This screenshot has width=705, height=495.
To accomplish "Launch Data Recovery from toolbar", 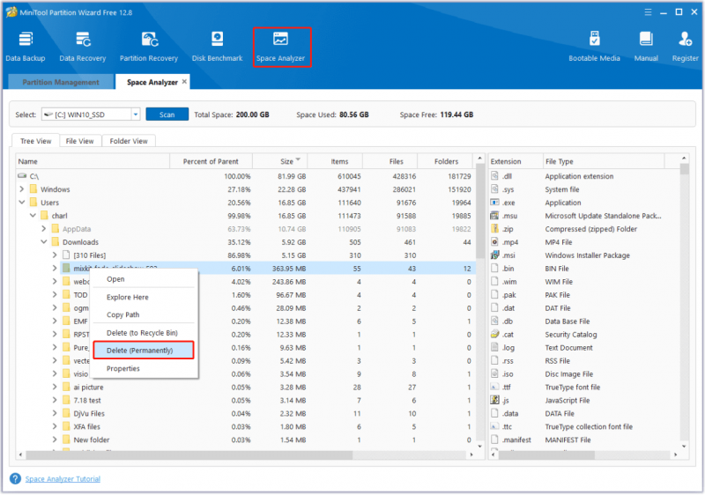I will point(83,47).
